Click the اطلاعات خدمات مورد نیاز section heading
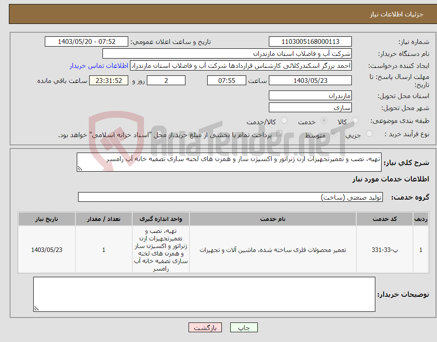 [x=391, y=179]
